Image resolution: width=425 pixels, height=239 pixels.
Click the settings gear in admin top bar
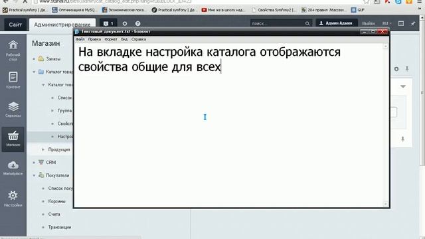tap(125, 24)
